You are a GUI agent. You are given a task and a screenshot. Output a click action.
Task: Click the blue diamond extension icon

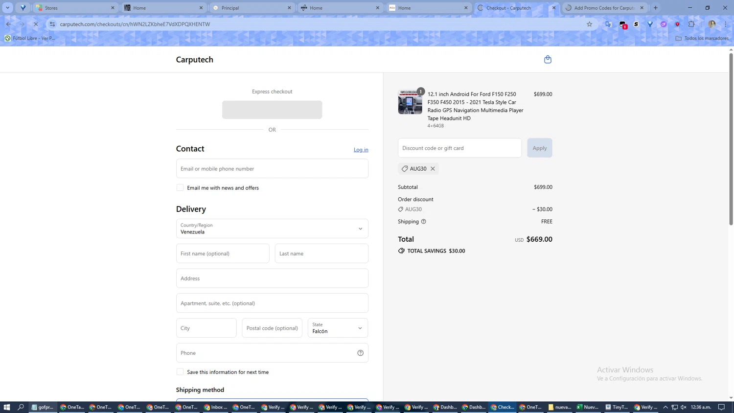(650, 24)
